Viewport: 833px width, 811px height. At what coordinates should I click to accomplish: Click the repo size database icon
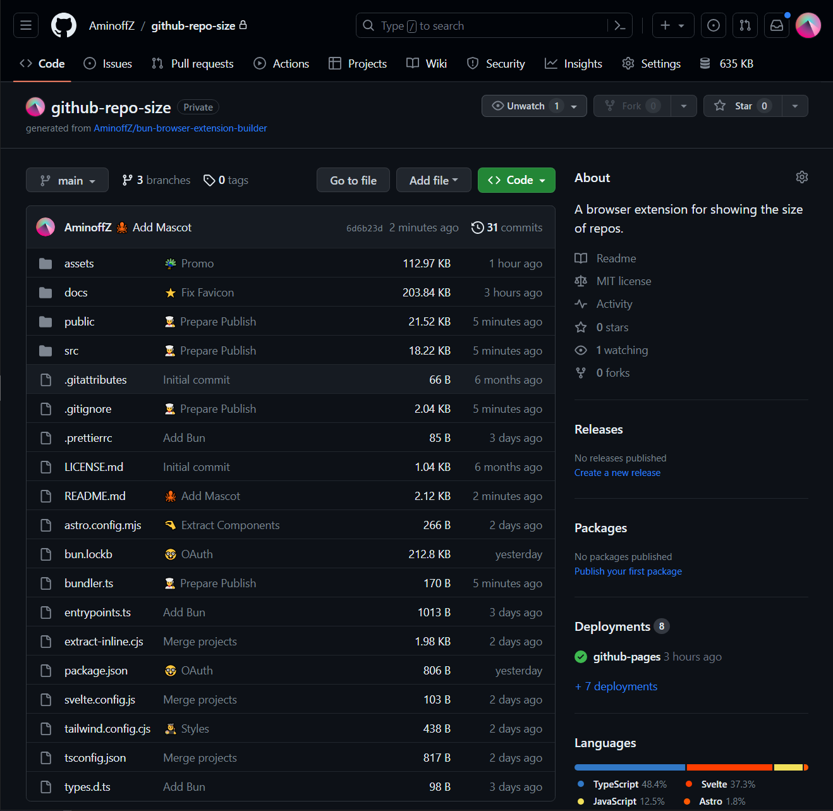(705, 63)
